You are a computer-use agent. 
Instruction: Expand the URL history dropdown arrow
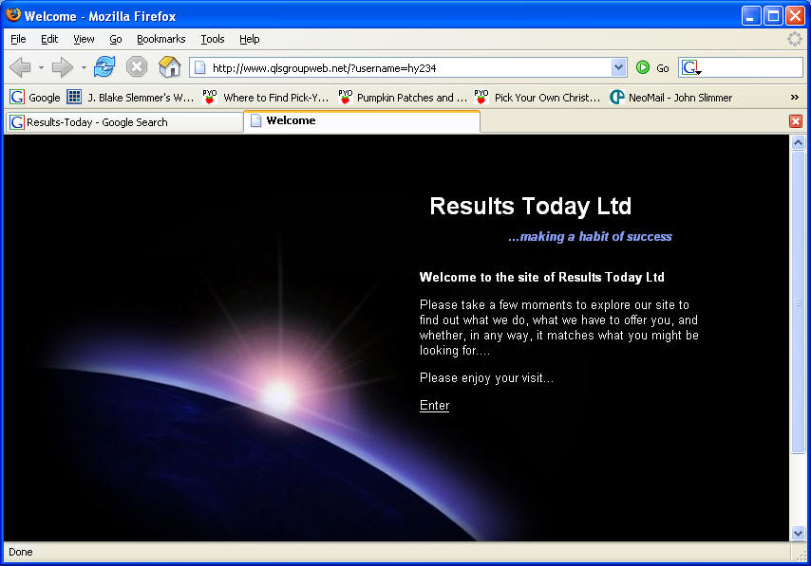click(618, 67)
